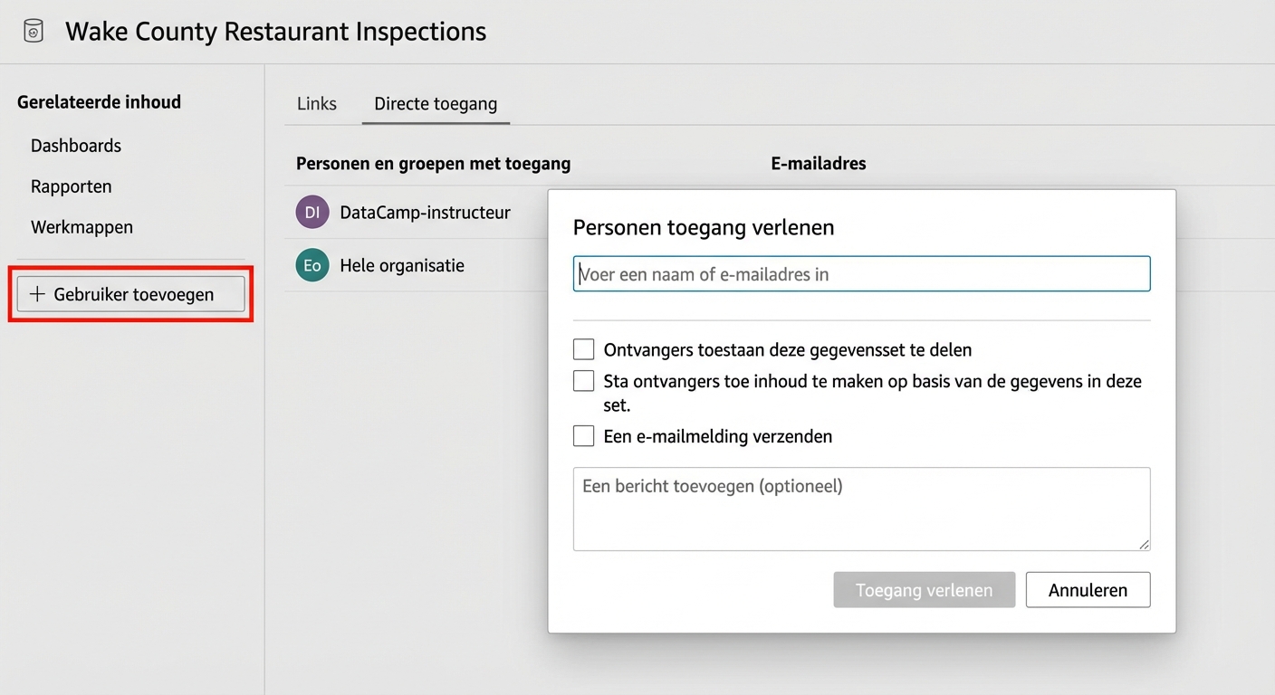Click the Toegang verlenen button
The width and height of the screenshot is (1275, 695).
[x=924, y=589]
